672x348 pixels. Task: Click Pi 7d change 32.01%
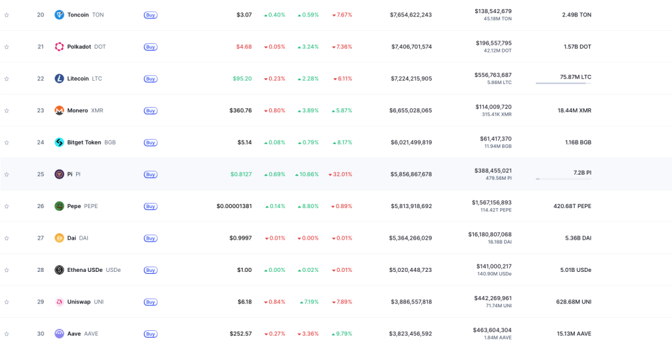click(341, 175)
